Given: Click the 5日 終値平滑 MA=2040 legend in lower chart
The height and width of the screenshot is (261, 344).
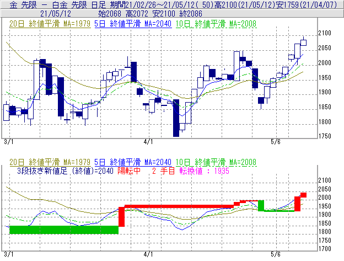Looking at the screenshot, I should coord(133,162).
